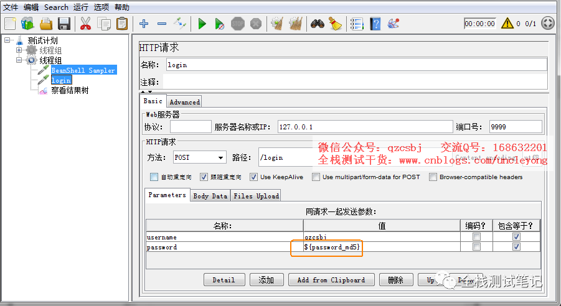Image resolution: width=561 pixels, height=306 pixels.
Task: Start test with no pauses icon
Action: click(x=219, y=24)
